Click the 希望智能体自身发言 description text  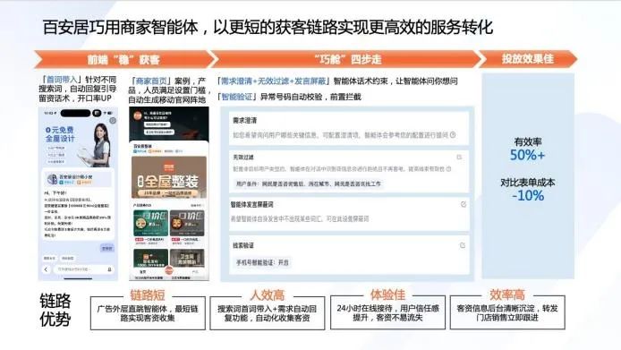(300, 218)
